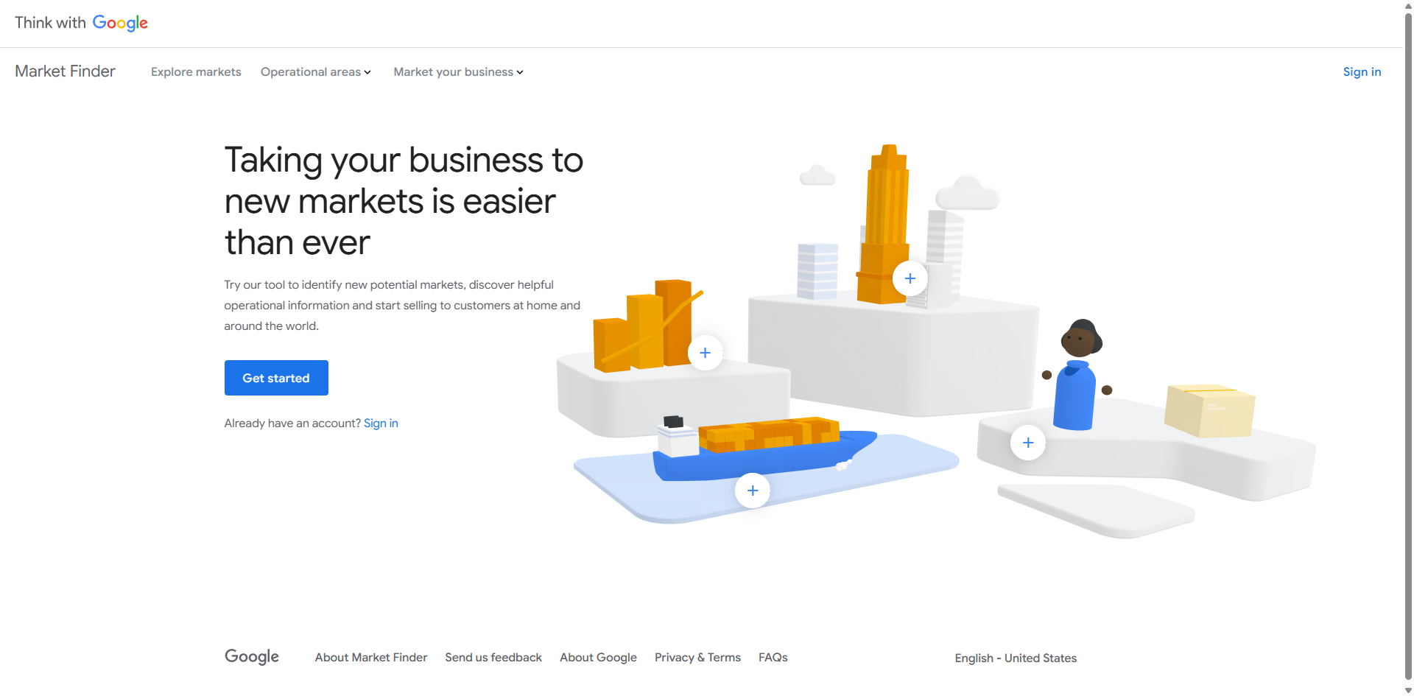Expand the Operational areas dropdown
1414x696 pixels.
(x=315, y=72)
